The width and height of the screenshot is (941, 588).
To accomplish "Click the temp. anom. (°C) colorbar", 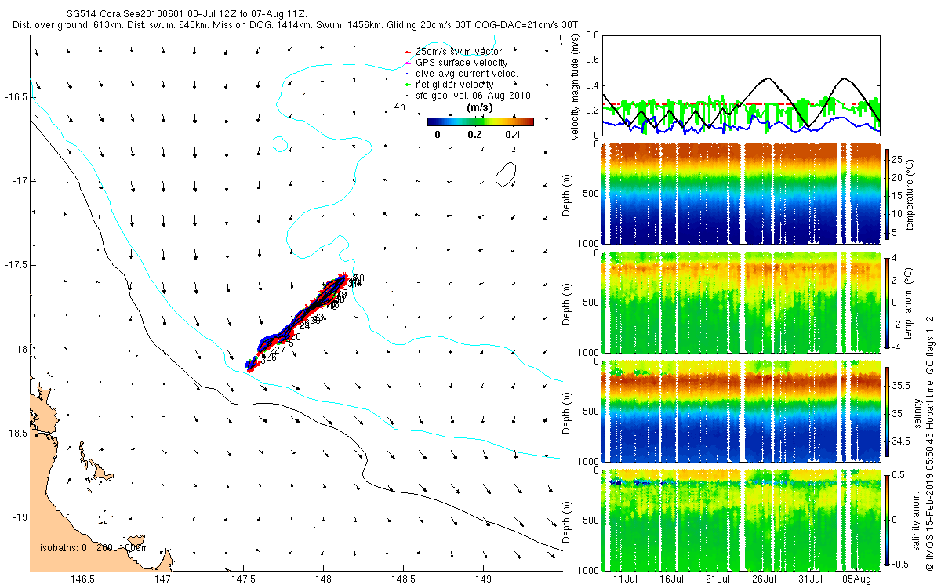I will [888, 302].
